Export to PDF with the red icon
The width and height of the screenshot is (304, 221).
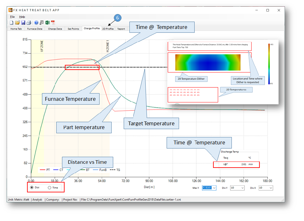53,23
